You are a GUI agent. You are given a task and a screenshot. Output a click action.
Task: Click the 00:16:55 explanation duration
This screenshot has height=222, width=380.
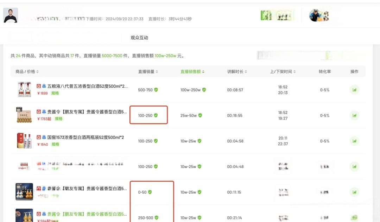[x=235, y=115]
